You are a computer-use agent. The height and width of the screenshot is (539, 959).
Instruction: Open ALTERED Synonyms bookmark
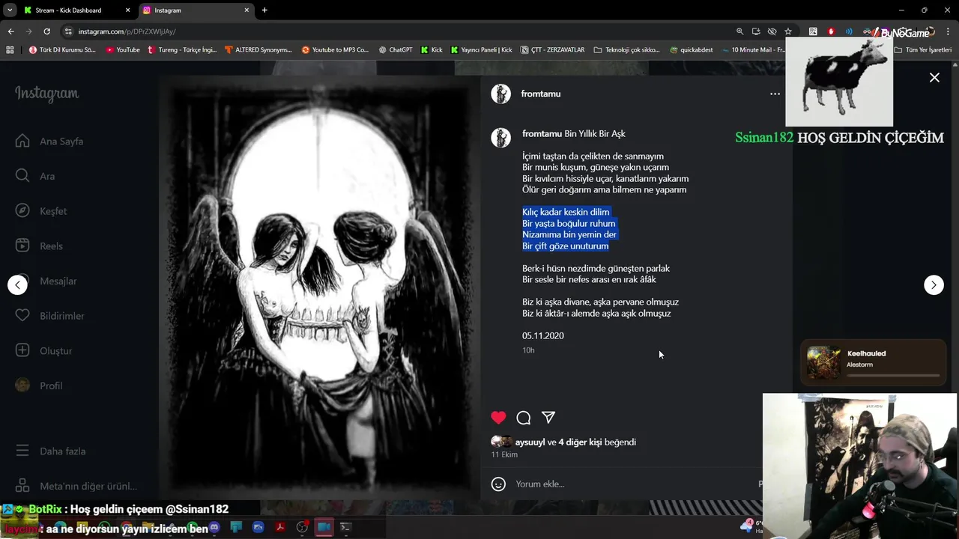click(258, 50)
